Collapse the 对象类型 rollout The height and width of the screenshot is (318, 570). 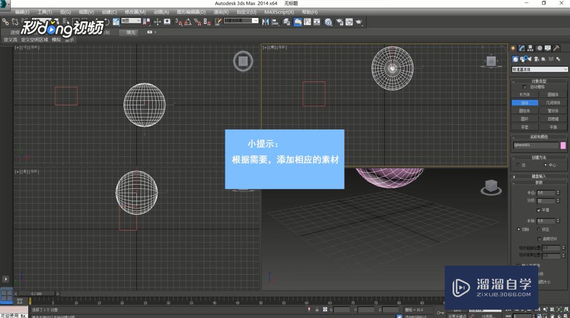[x=539, y=81]
